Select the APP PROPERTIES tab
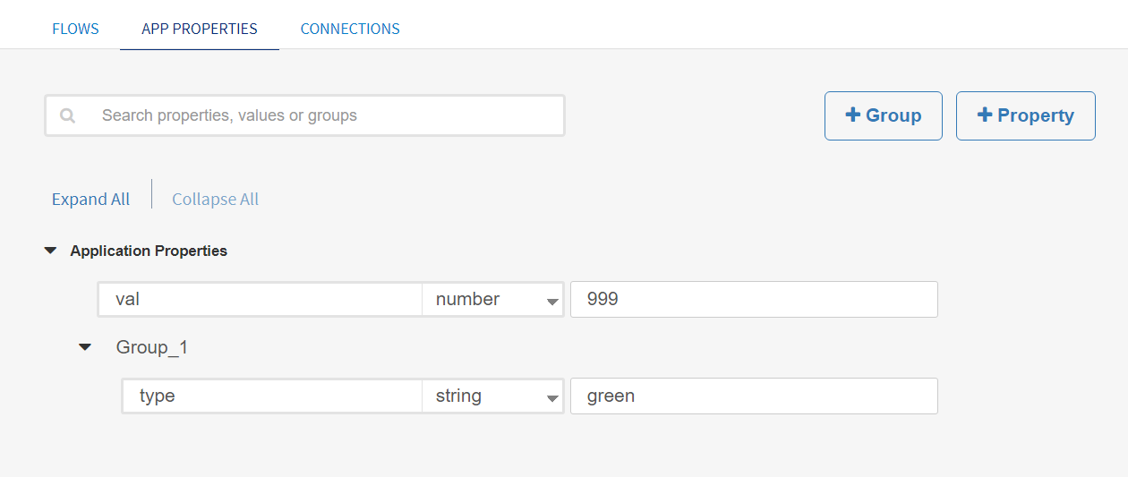1128x477 pixels. [x=200, y=29]
